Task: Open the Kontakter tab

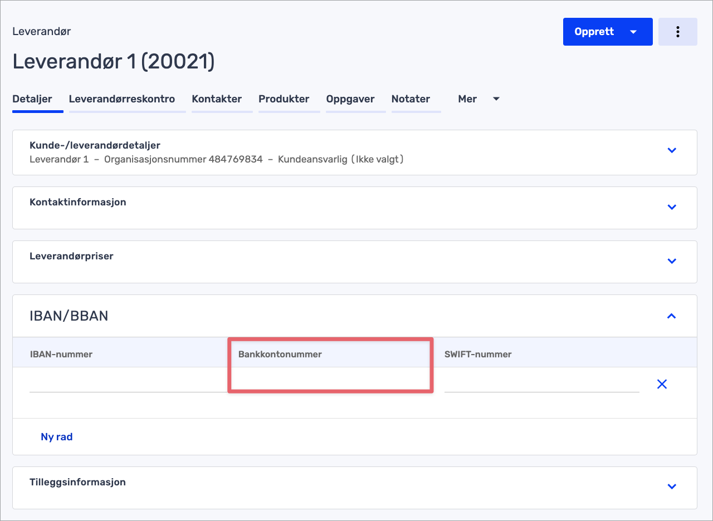Action: click(x=217, y=99)
